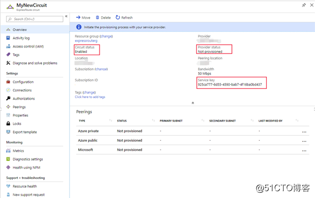315x198 pixels.
Task: Select the service key value text
Action: [x=230, y=85]
